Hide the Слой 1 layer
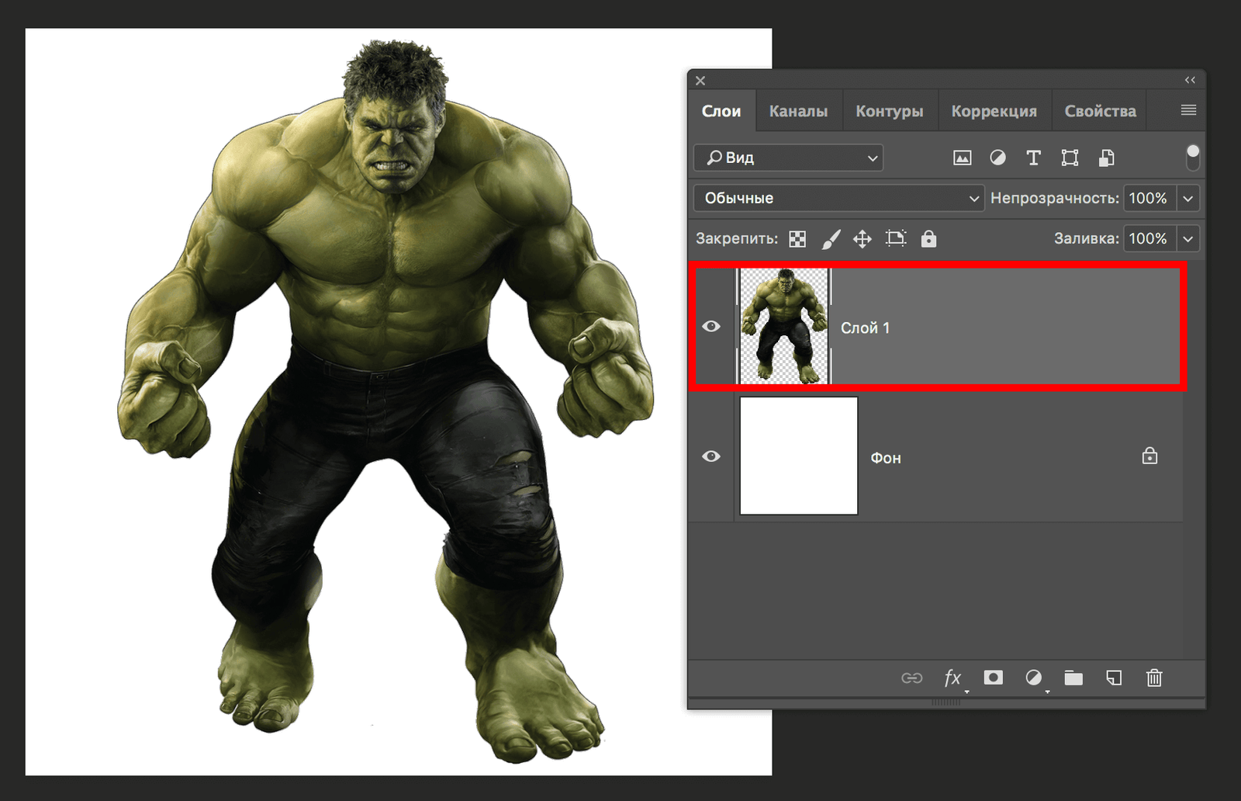The height and width of the screenshot is (801, 1241). (x=711, y=327)
